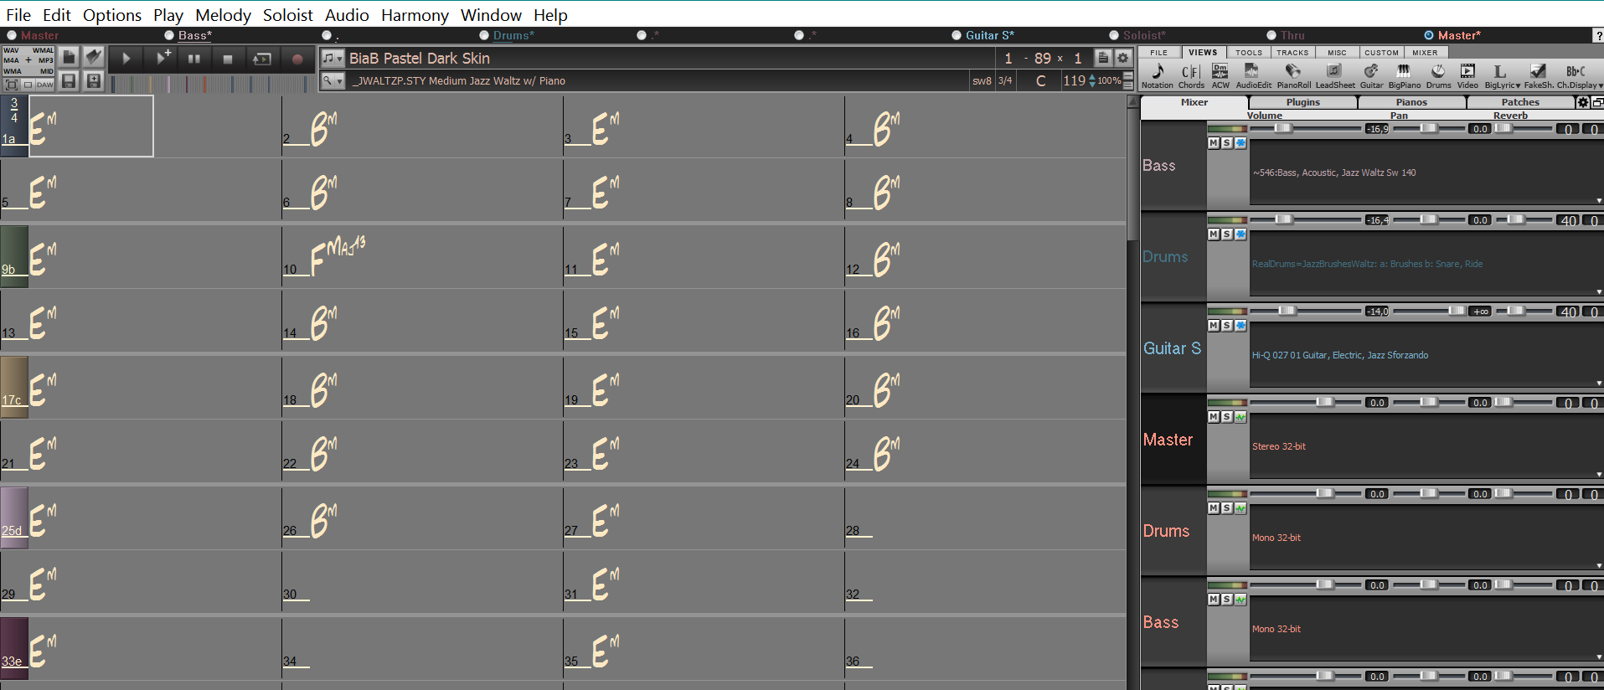Expand Drums track instrument dropdown arrow
The width and height of the screenshot is (1604, 690).
click(1598, 292)
